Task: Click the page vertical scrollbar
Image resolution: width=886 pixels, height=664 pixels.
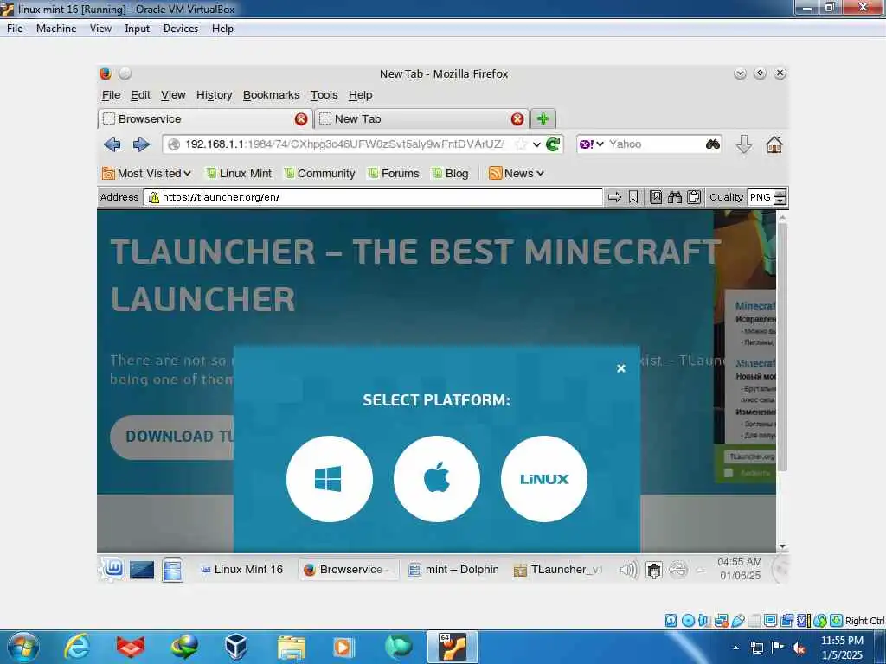Action: [782, 348]
